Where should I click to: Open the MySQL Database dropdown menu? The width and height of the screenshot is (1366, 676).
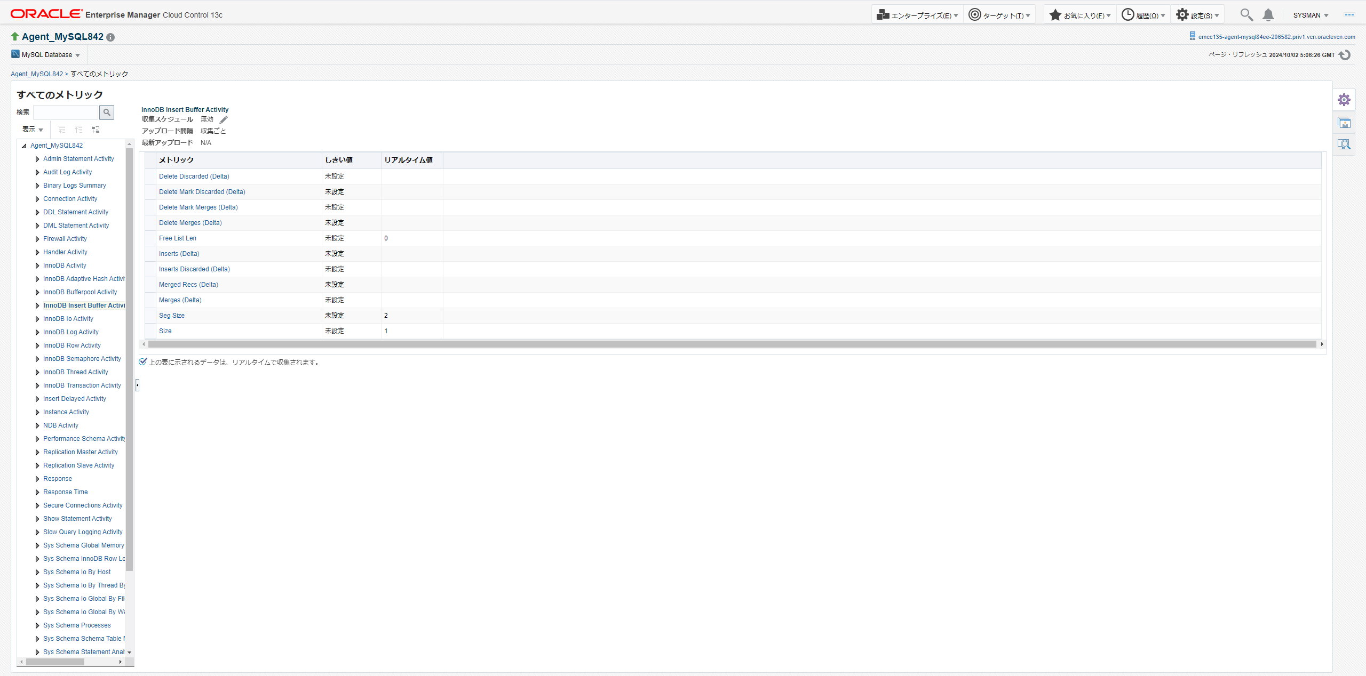(x=46, y=55)
